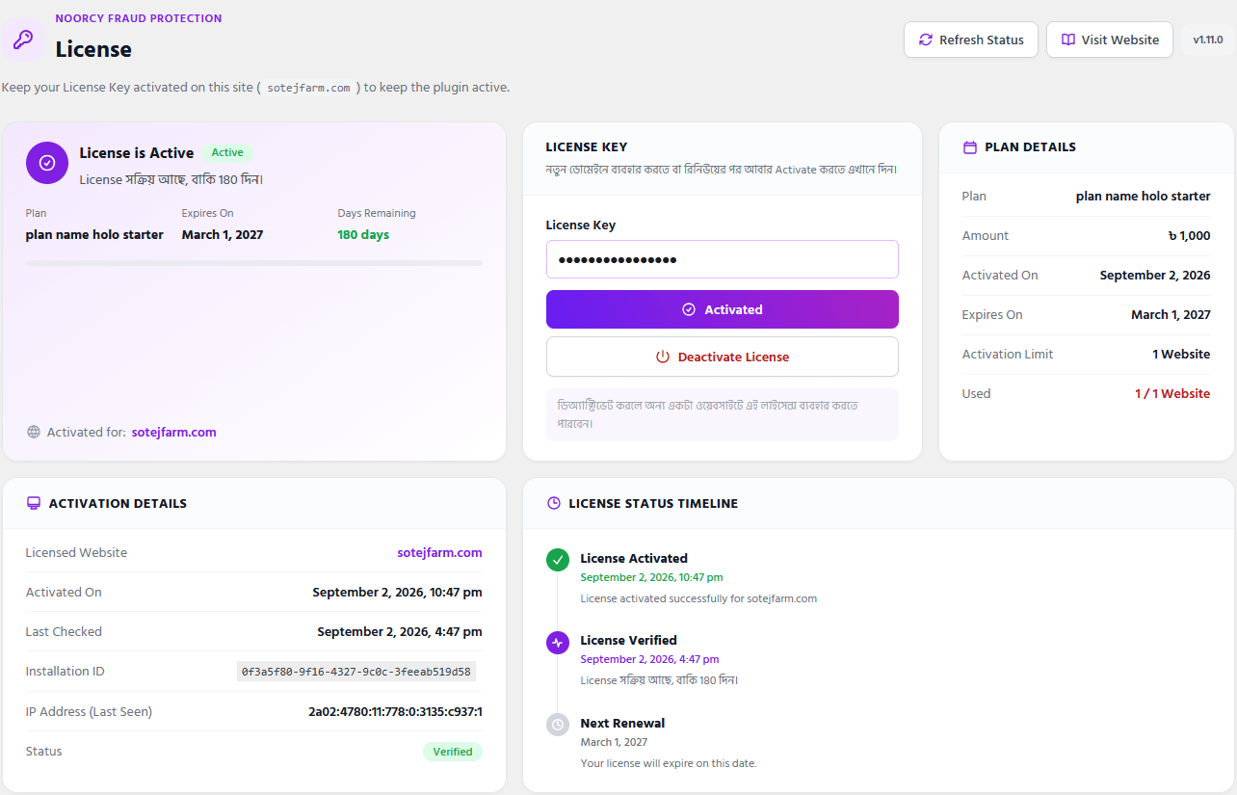
Task: Click 'Your license will expire on this date.' text
Action: coord(669,763)
